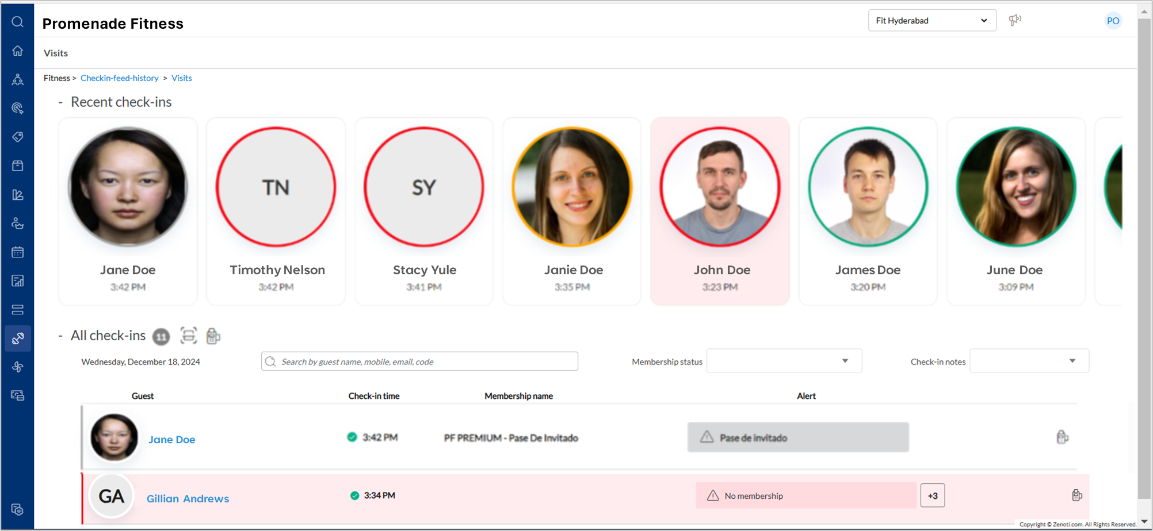Click the 3:34 PM check-in time

(379, 495)
